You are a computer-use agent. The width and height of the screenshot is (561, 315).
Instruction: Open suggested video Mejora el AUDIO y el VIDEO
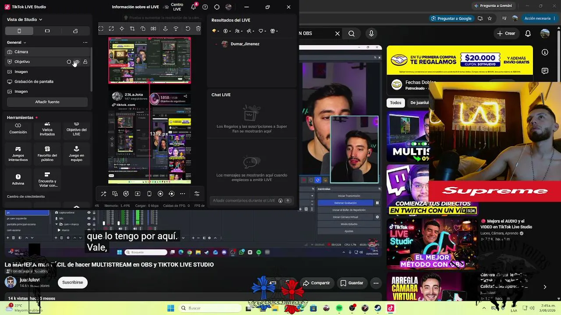tap(506, 224)
